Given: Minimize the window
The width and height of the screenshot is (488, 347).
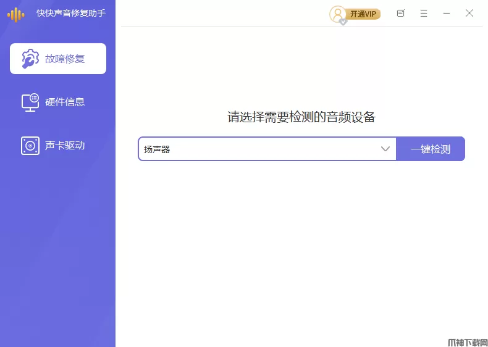Looking at the screenshot, I should pos(447,13).
